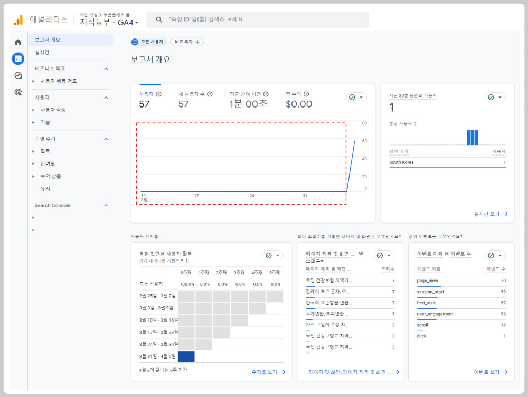Select the Reports icon in left rail
528x397 pixels.
[x=18, y=59]
